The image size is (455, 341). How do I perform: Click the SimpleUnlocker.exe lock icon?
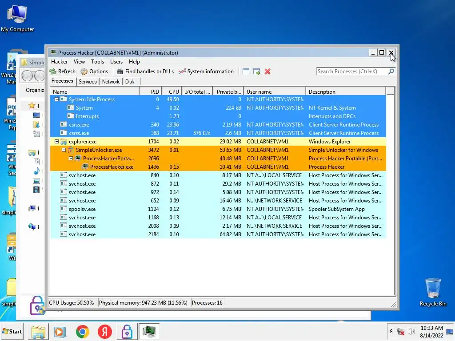(x=71, y=150)
